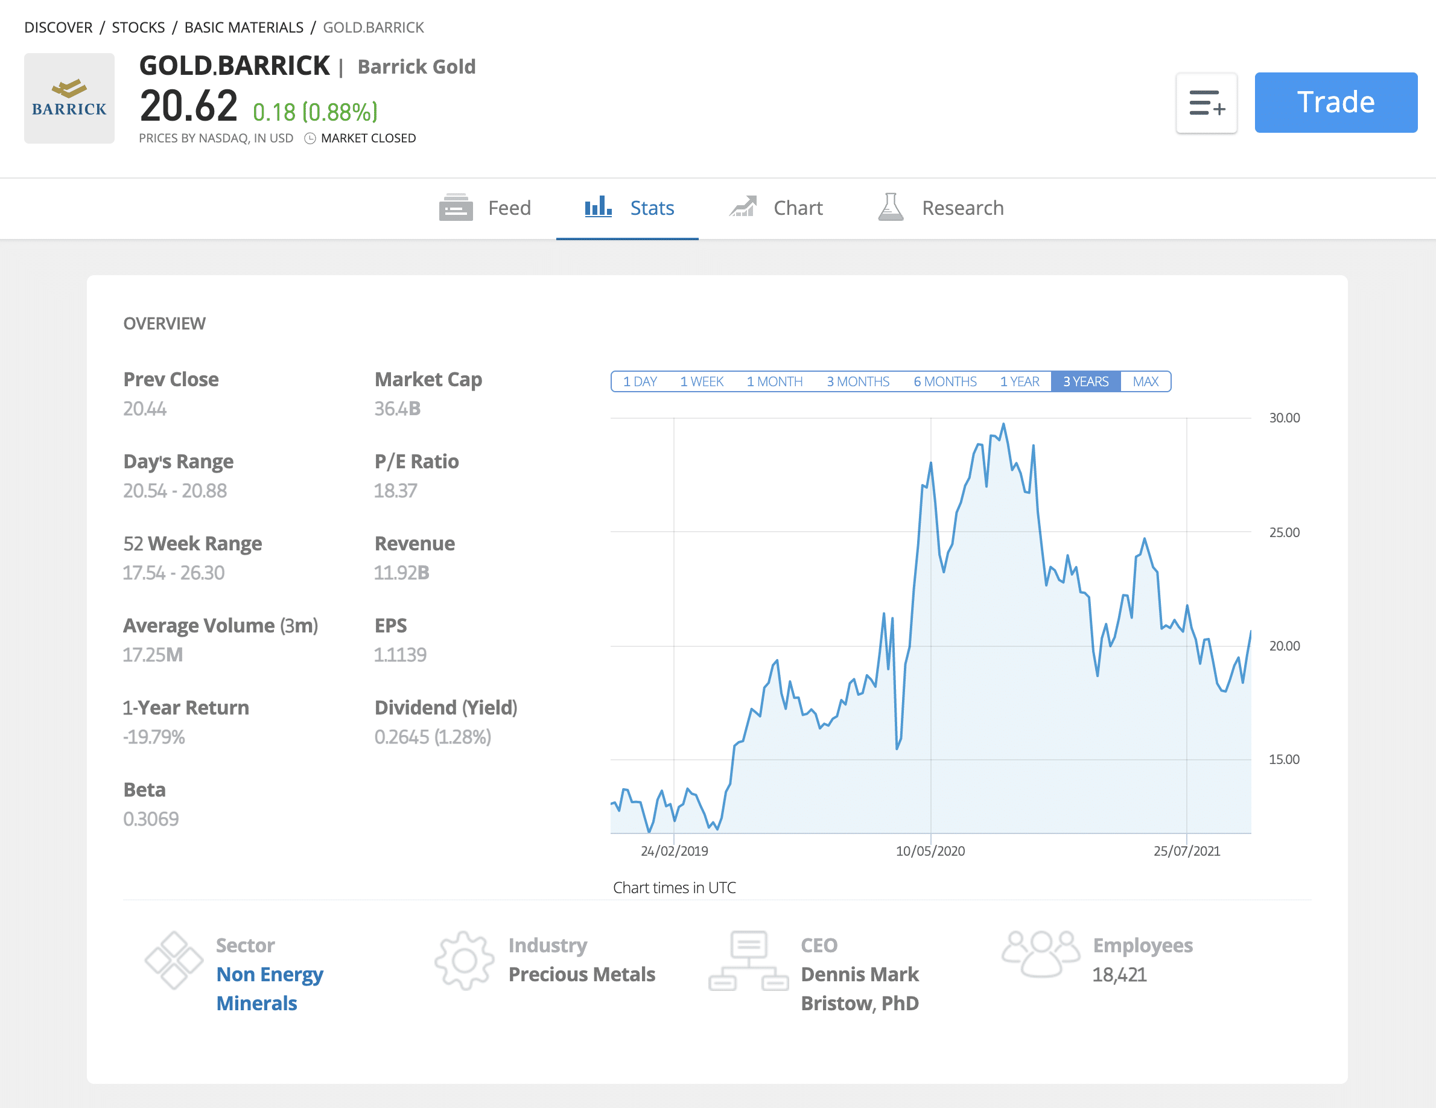Click the CEO org chart icon
The image size is (1436, 1108).
tap(748, 960)
